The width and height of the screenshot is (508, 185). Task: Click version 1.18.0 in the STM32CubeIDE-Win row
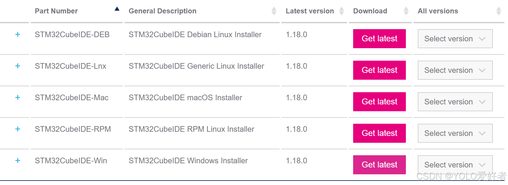click(x=296, y=161)
